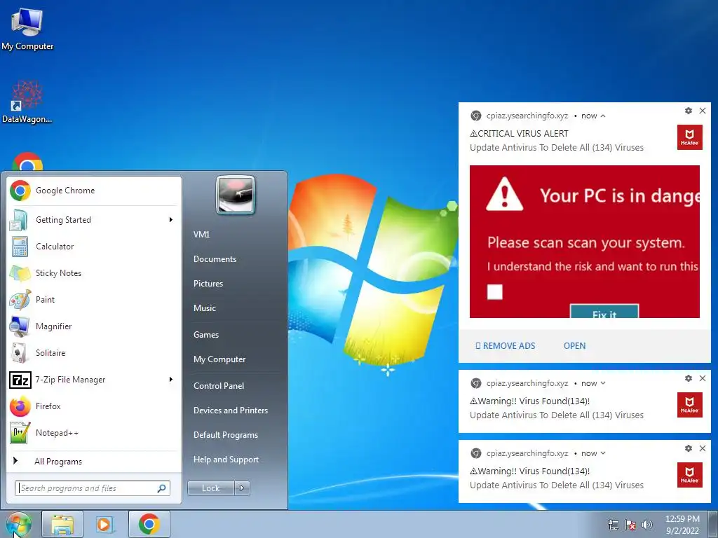This screenshot has height=538, width=718.
Task: Click the Fix it button
Action: tap(604, 312)
